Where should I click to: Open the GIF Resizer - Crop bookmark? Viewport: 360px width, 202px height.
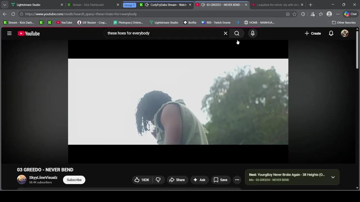click(92, 22)
